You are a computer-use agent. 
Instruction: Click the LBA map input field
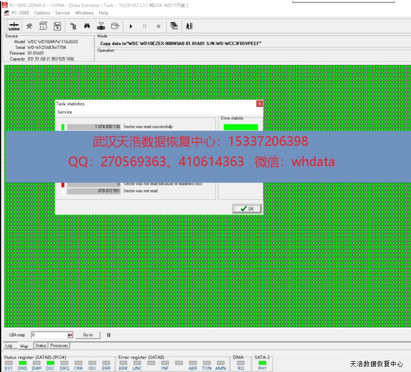pos(50,335)
